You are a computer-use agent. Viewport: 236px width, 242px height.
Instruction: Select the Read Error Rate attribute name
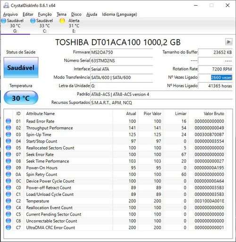pos(40,121)
